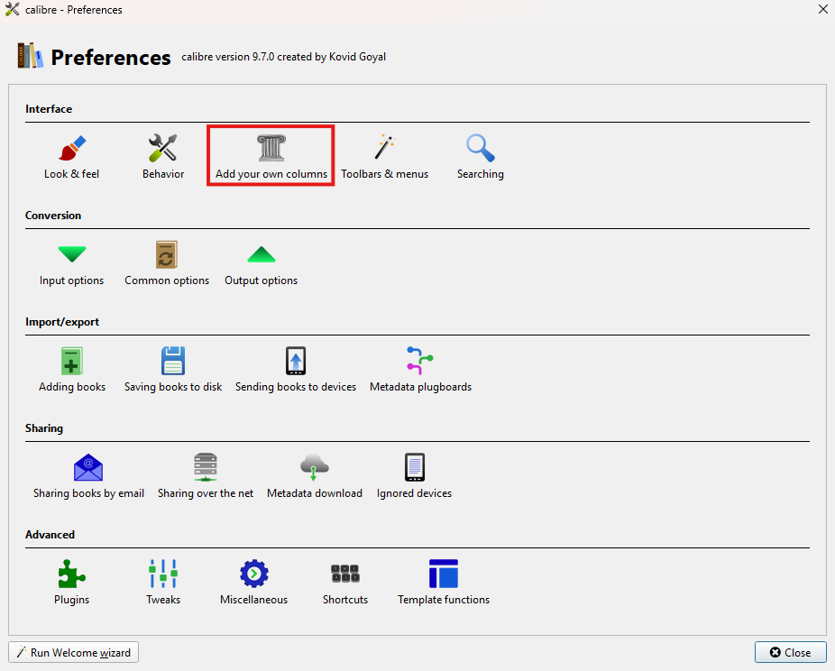
Task: Open Template functions layout icon
Action: click(444, 574)
